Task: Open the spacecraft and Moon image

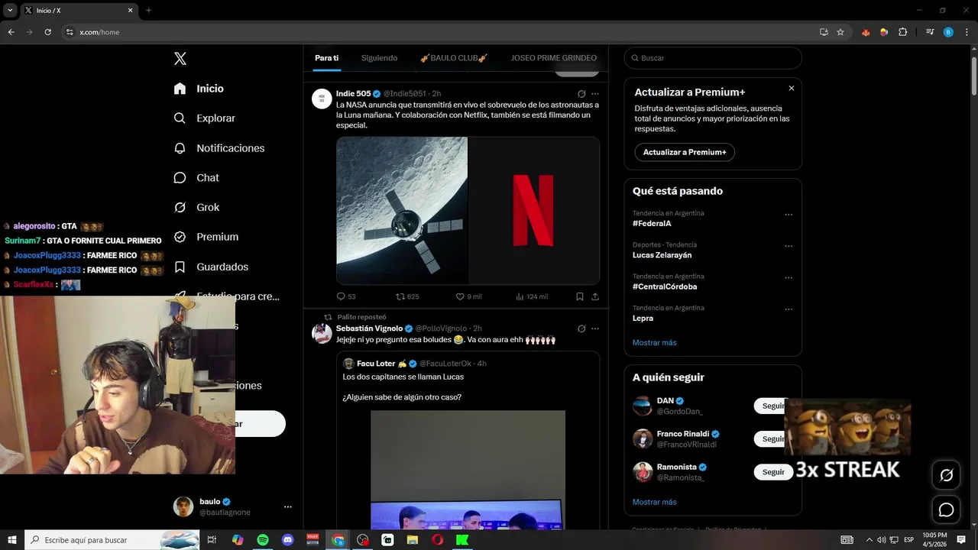Action: pyautogui.click(x=402, y=211)
